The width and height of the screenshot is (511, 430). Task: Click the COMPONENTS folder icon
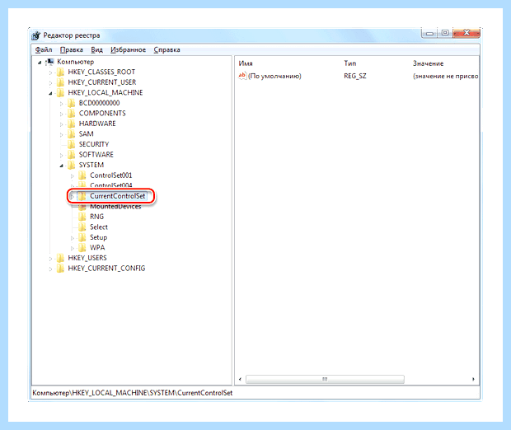pos(72,114)
